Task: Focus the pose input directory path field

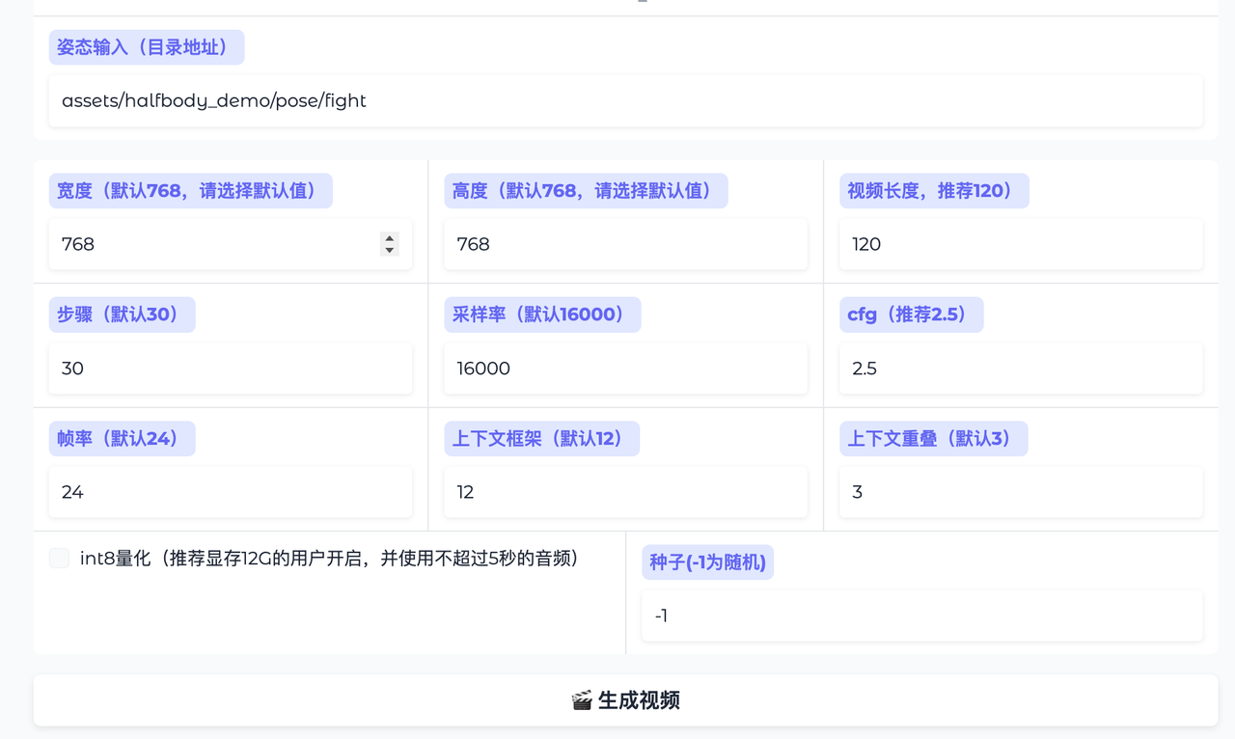Action: coord(625,101)
